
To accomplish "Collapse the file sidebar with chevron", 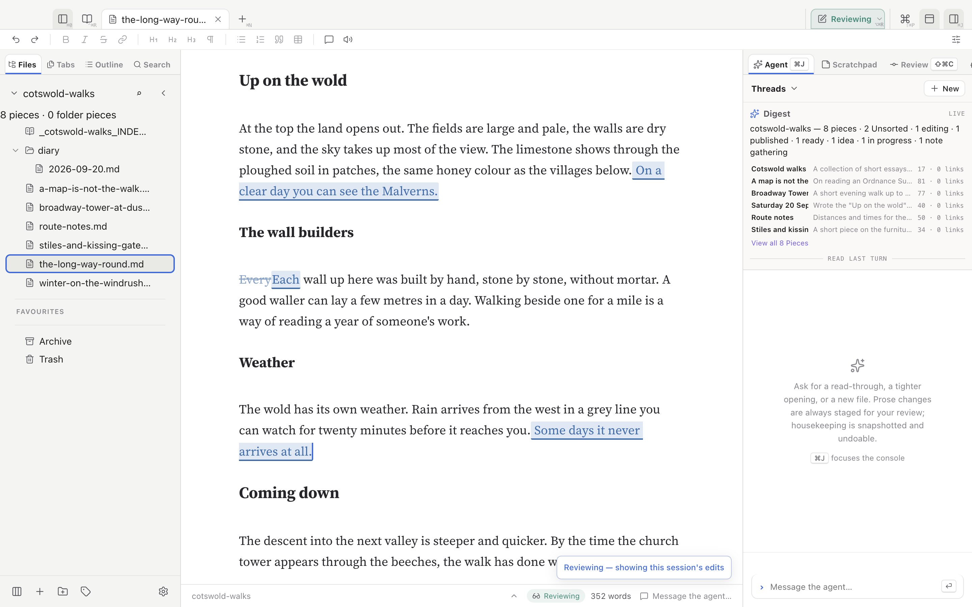I will (x=163, y=93).
